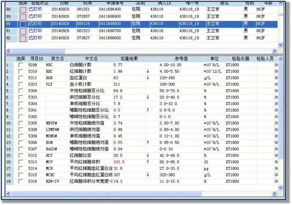Viewport: 292px width, 205px height.
Task: Click the horizontal scrollbar thumb under the results table
Action: pos(106,194)
